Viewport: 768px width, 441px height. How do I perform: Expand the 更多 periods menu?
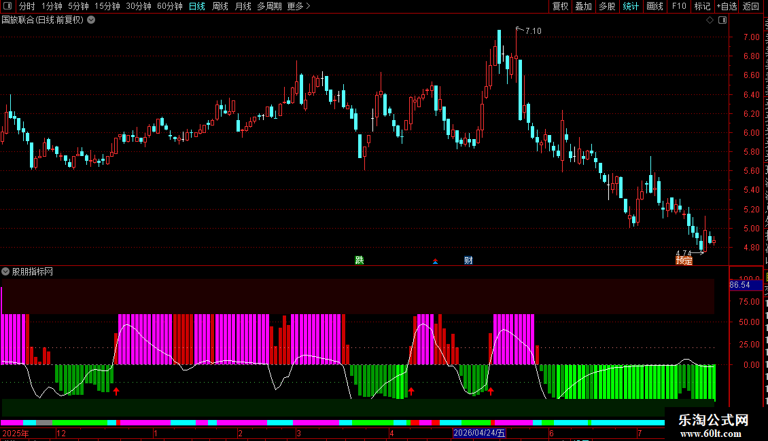pos(298,6)
